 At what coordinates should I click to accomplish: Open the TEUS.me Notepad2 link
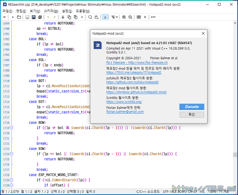click(x=134, y=73)
